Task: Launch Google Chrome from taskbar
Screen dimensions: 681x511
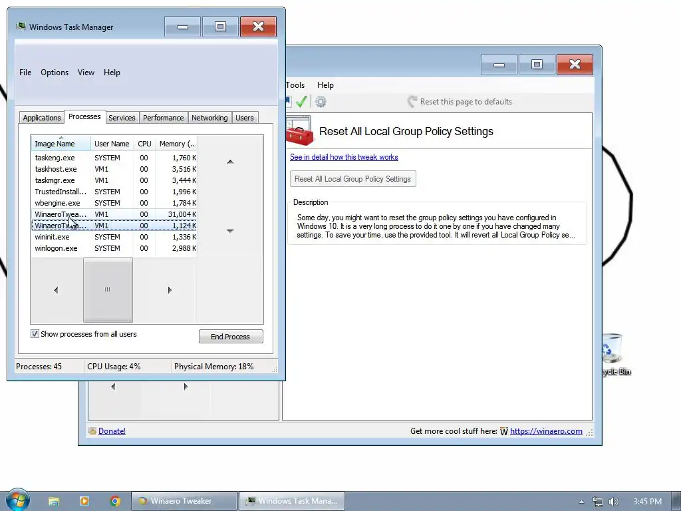Action: [115, 501]
